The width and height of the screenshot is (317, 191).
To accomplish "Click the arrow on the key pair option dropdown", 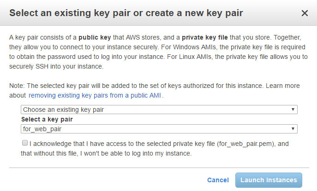I will click(x=293, y=110).
